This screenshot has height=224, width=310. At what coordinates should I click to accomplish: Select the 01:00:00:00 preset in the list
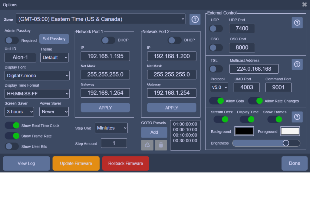pos(185,124)
